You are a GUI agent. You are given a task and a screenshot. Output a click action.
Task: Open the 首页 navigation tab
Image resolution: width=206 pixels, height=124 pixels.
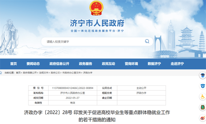pos(13,64)
